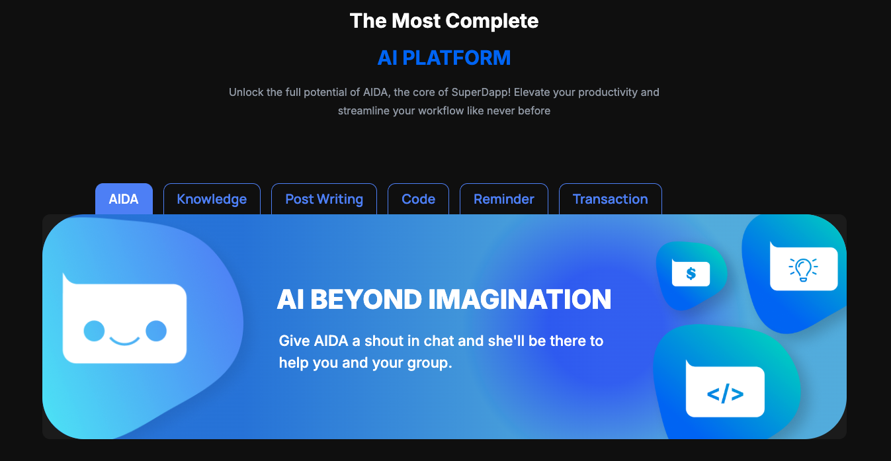Image resolution: width=891 pixels, height=461 pixels.
Task: Select the AIDA tab
Action: (124, 199)
